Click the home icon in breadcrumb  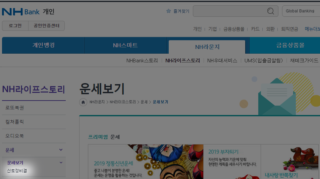coord(83,102)
